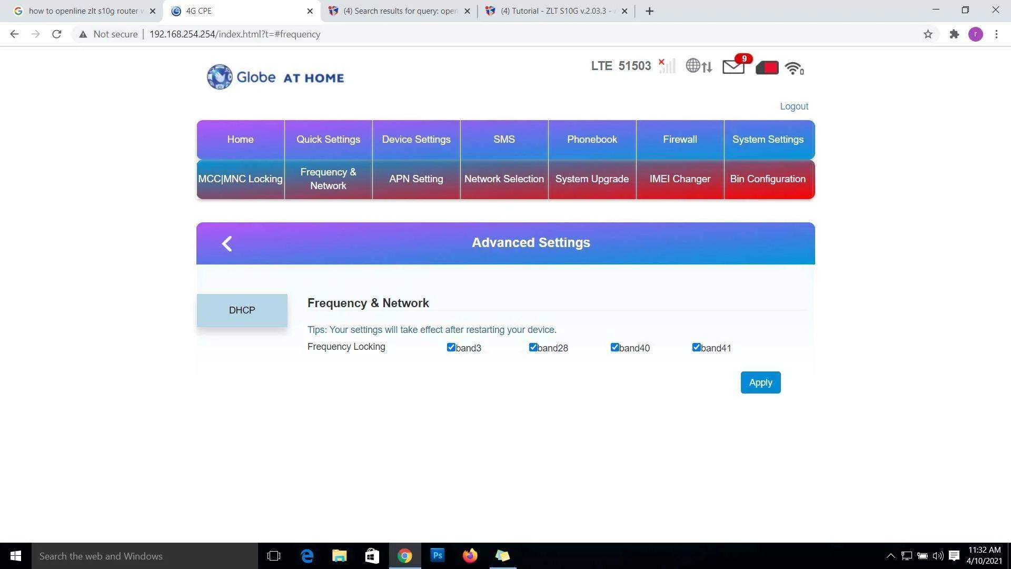Click browser back arrow
The image size is (1011, 569).
[x=14, y=34]
